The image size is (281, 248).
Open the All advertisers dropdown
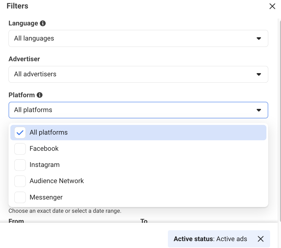pos(138,74)
